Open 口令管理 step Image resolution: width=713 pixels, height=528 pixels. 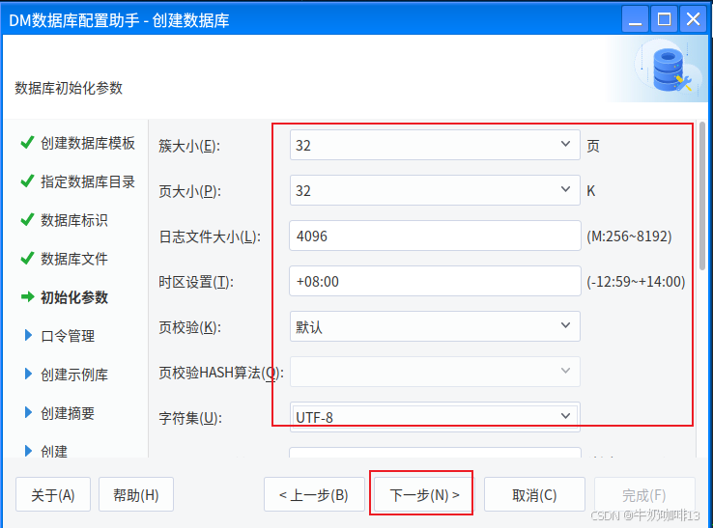pyautogui.click(x=68, y=336)
